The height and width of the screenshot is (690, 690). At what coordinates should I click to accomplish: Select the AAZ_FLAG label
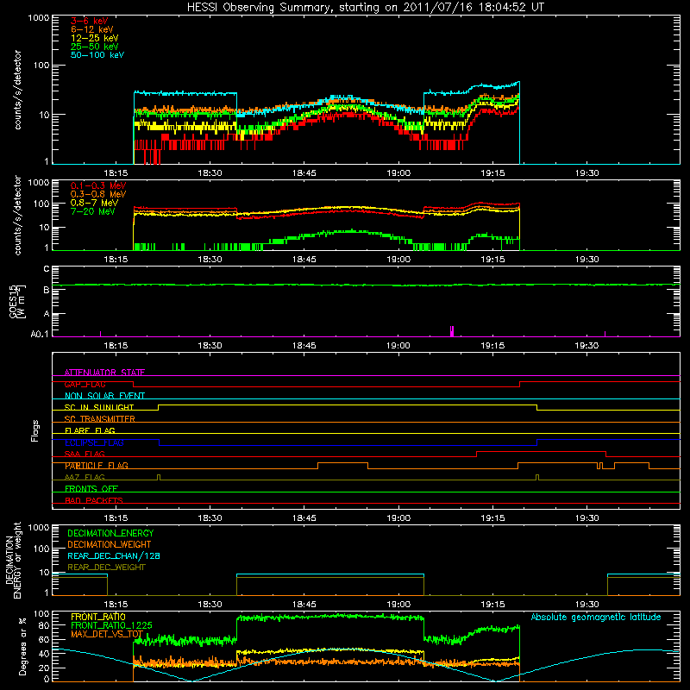85,477
